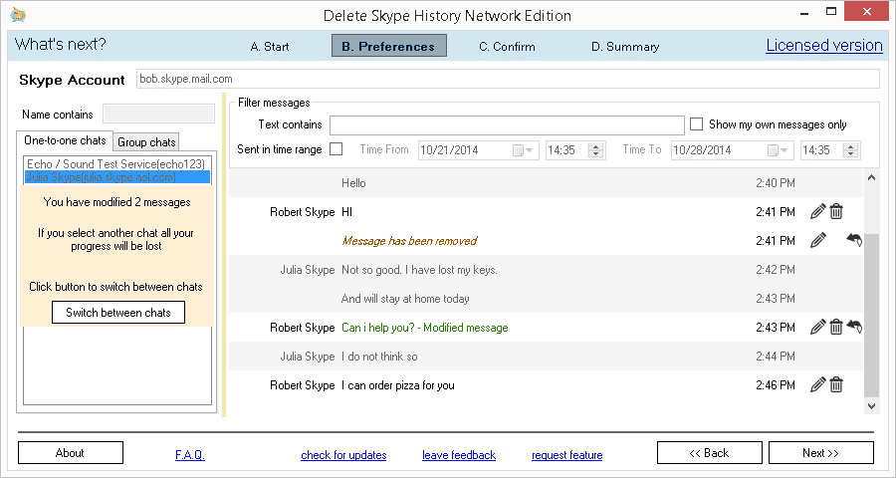Open the Licensed version link

tap(824, 45)
